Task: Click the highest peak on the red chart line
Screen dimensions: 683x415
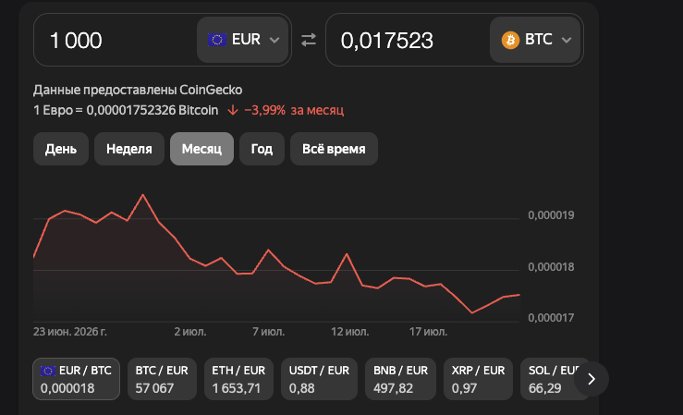Action: coord(143,195)
